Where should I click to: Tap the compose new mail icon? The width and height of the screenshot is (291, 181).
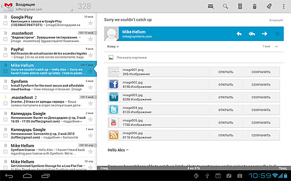point(210,6)
